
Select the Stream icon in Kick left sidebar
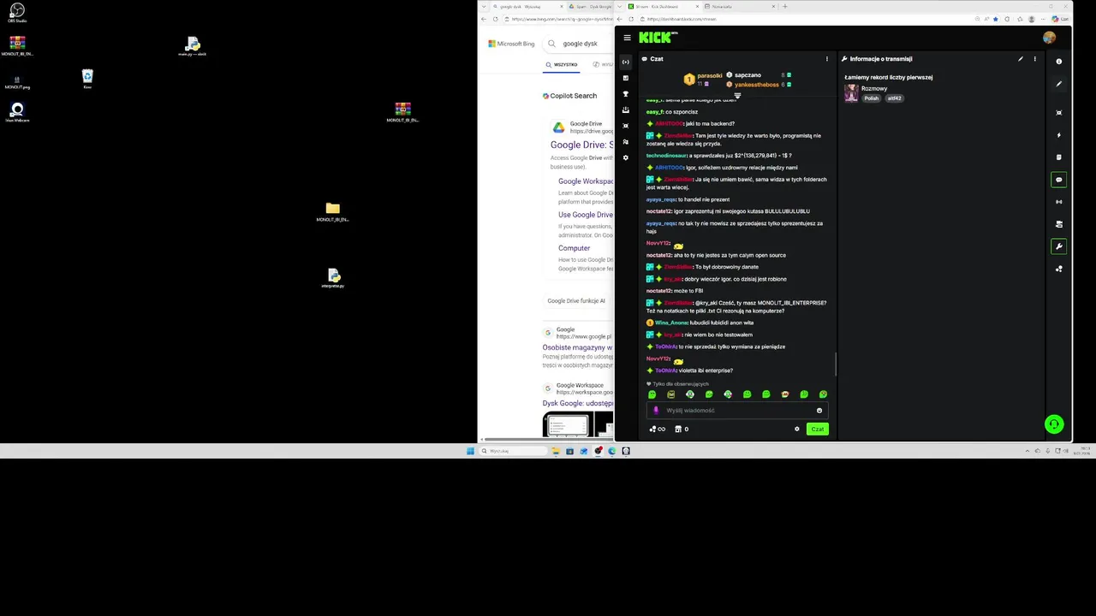(626, 62)
